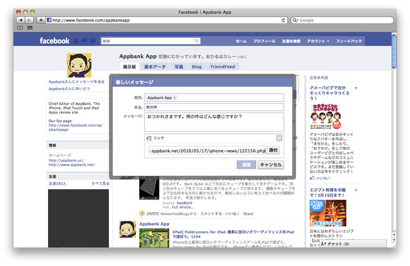Open the Fieldrunners for iPad post title

click(233, 234)
